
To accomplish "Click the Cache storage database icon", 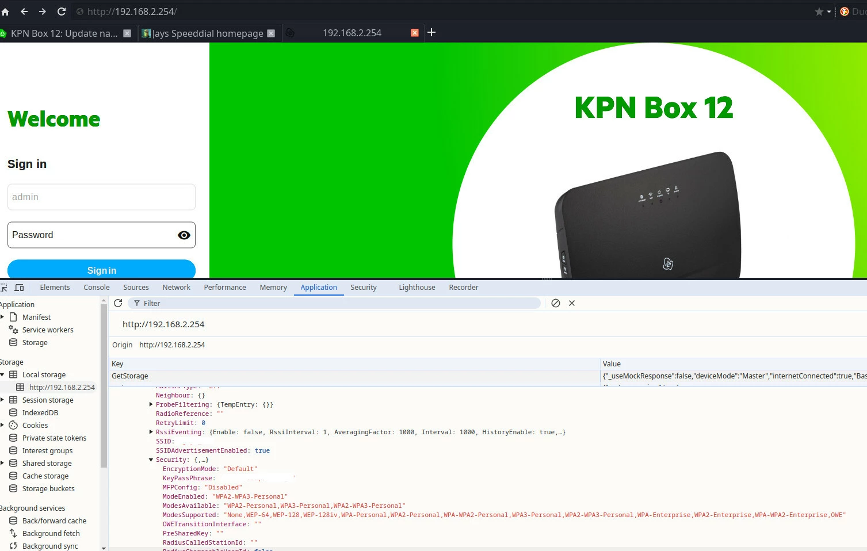I will 13,476.
